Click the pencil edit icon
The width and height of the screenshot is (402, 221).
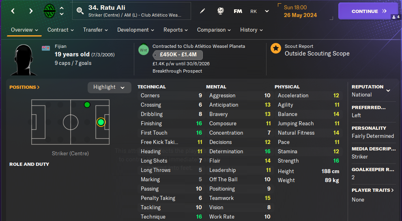(203, 11)
